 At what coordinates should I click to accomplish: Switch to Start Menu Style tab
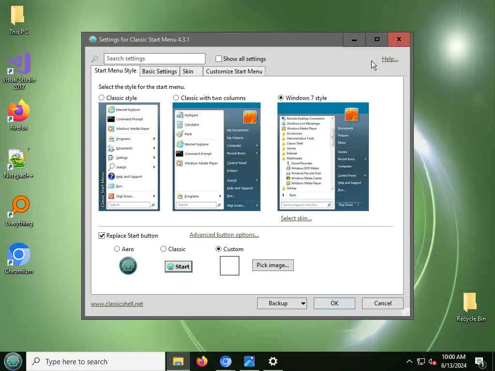click(x=116, y=71)
